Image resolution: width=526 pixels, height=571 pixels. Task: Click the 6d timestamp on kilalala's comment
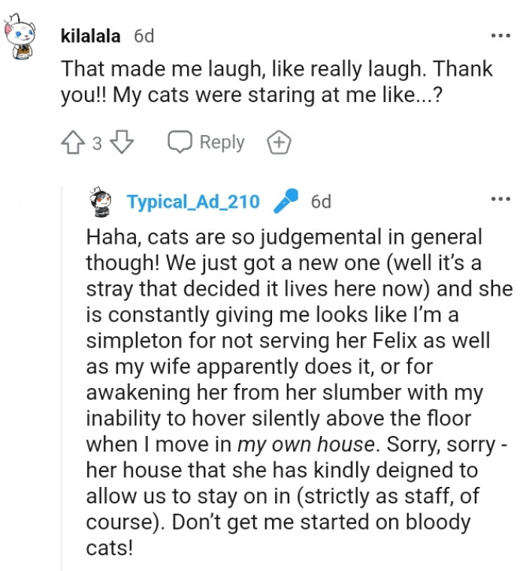(x=144, y=36)
